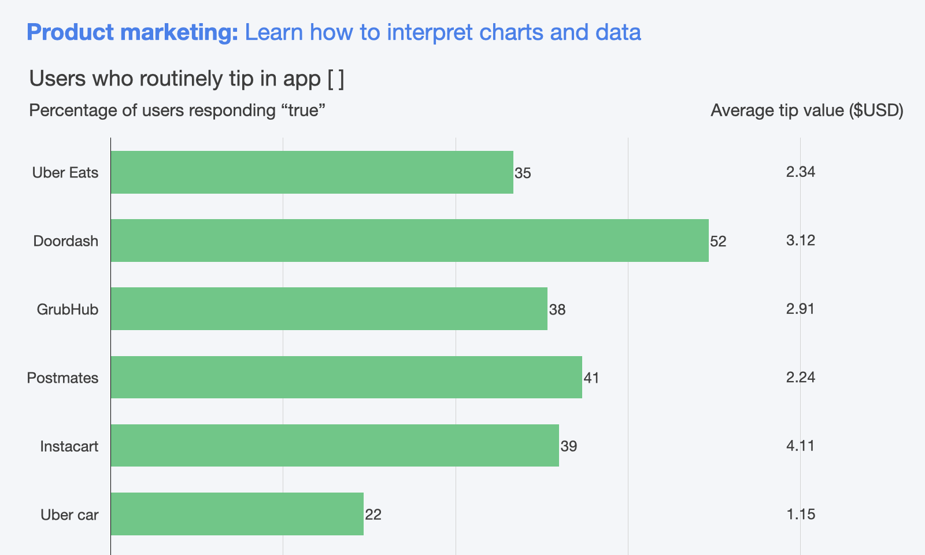Click the 22 data label beside Uber car bar
This screenshot has height=555, width=925.
coord(373,515)
